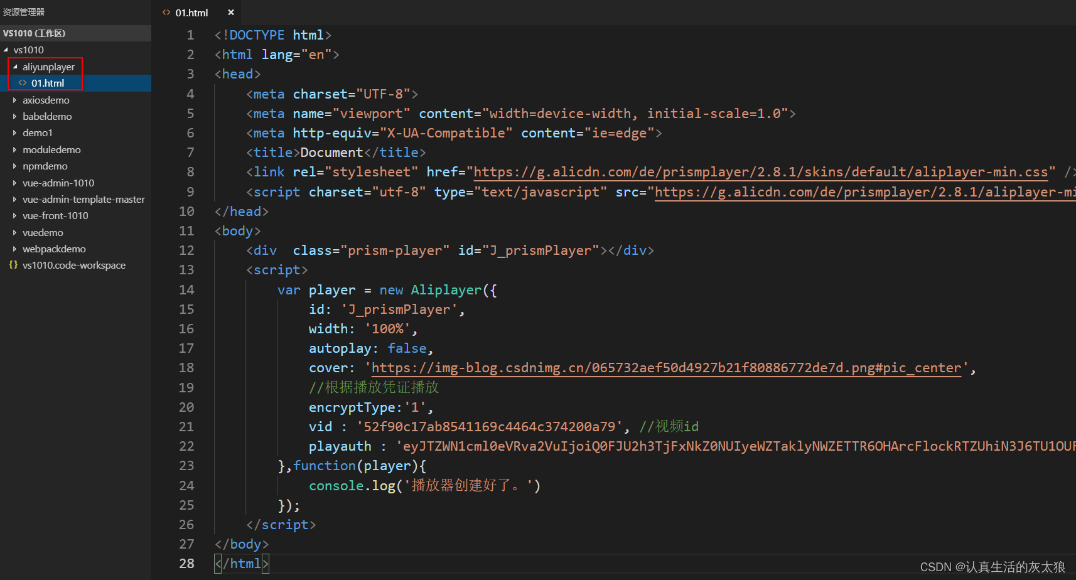Expand the vue-front-1010 folder arrow
This screenshot has width=1076, height=580.
[15, 215]
